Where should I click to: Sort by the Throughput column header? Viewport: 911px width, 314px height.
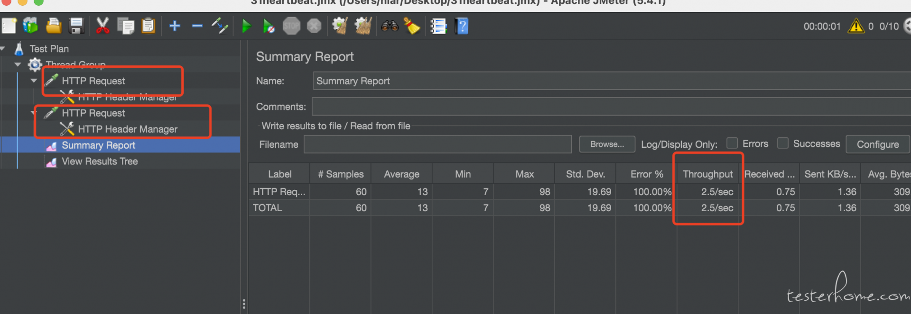coord(708,174)
